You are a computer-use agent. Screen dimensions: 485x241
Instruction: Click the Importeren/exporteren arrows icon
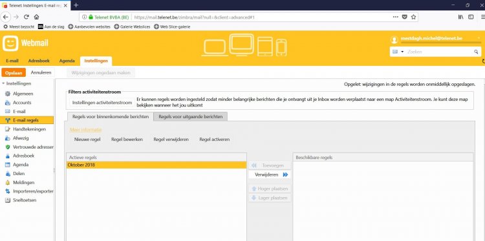pyautogui.click(x=8, y=191)
